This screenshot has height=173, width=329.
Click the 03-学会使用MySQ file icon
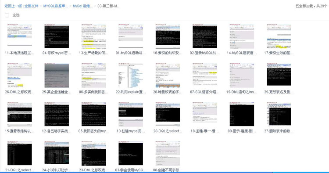point(131,154)
